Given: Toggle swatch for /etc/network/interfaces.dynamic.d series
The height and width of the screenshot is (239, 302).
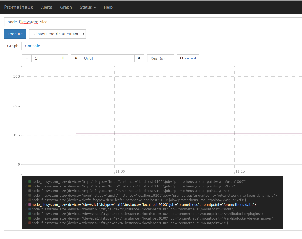Looking at the screenshot, I should point(30,196).
